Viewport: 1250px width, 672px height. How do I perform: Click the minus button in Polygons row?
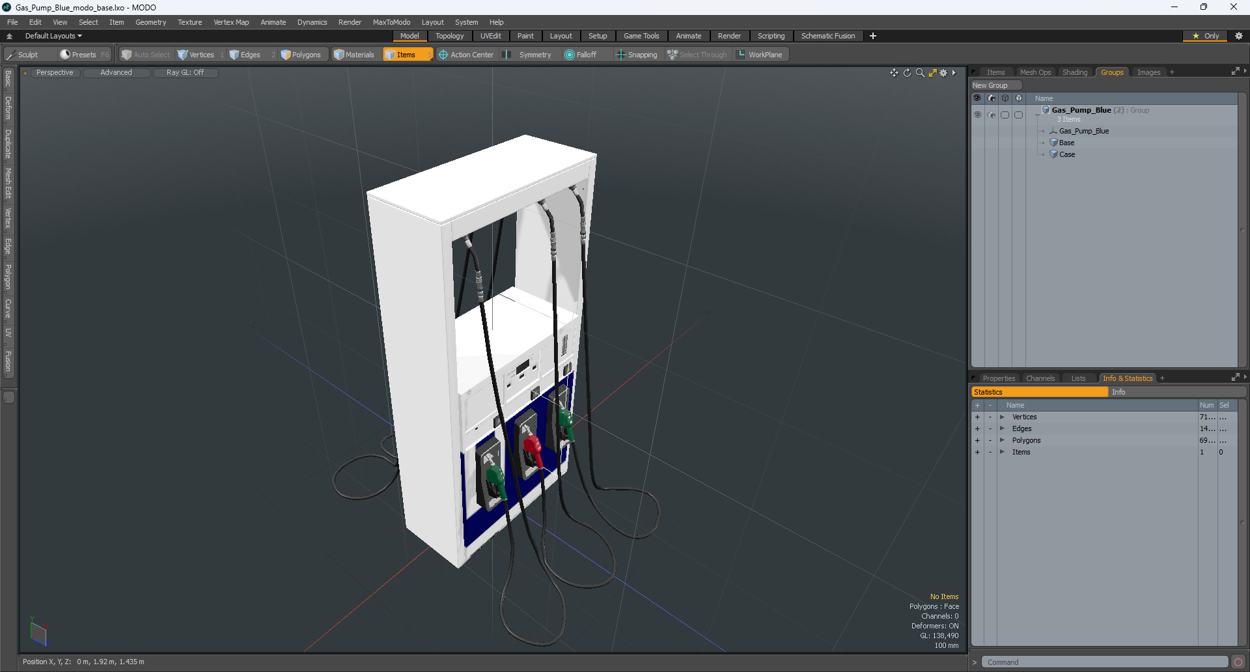tap(990, 440)
